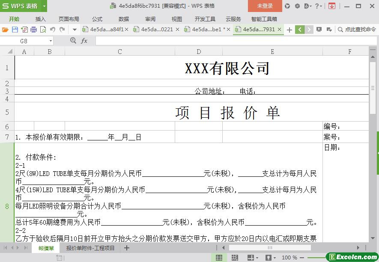Click the insert function fx icon
Viewport: 379px width, 262px height.
click(x=84, y=41)
